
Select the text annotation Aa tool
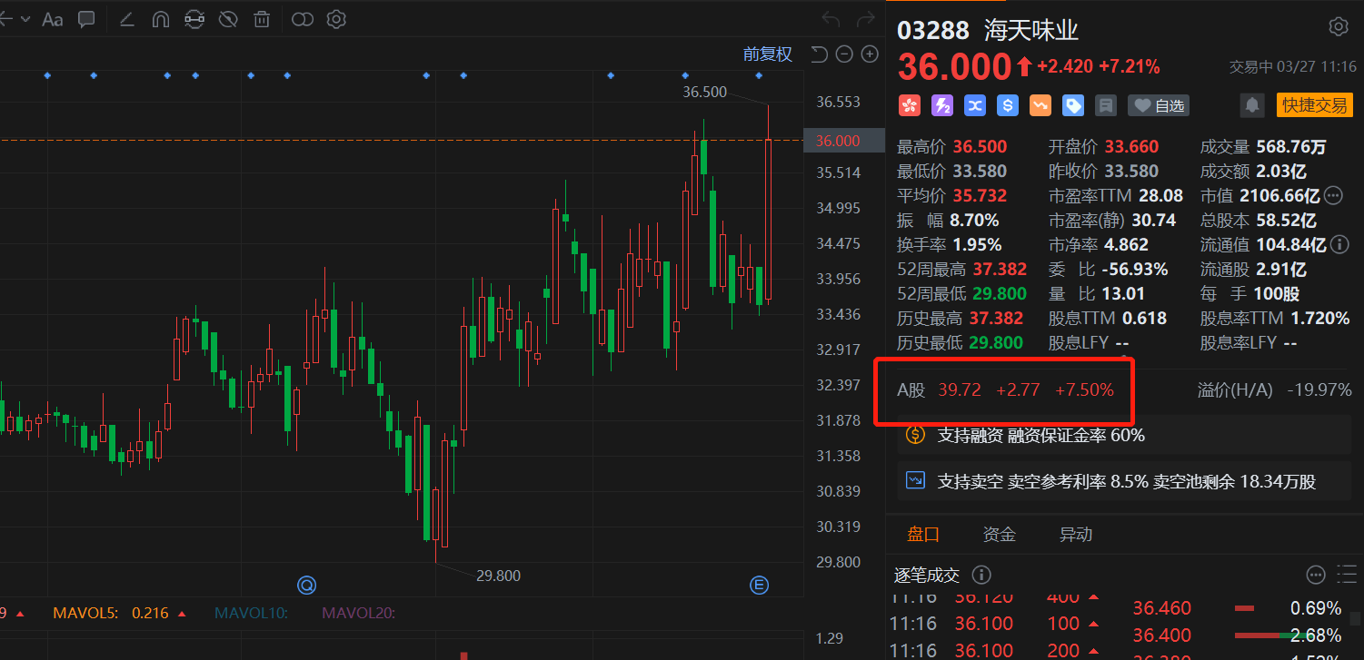pyautogui.click(x=53, y=19)
